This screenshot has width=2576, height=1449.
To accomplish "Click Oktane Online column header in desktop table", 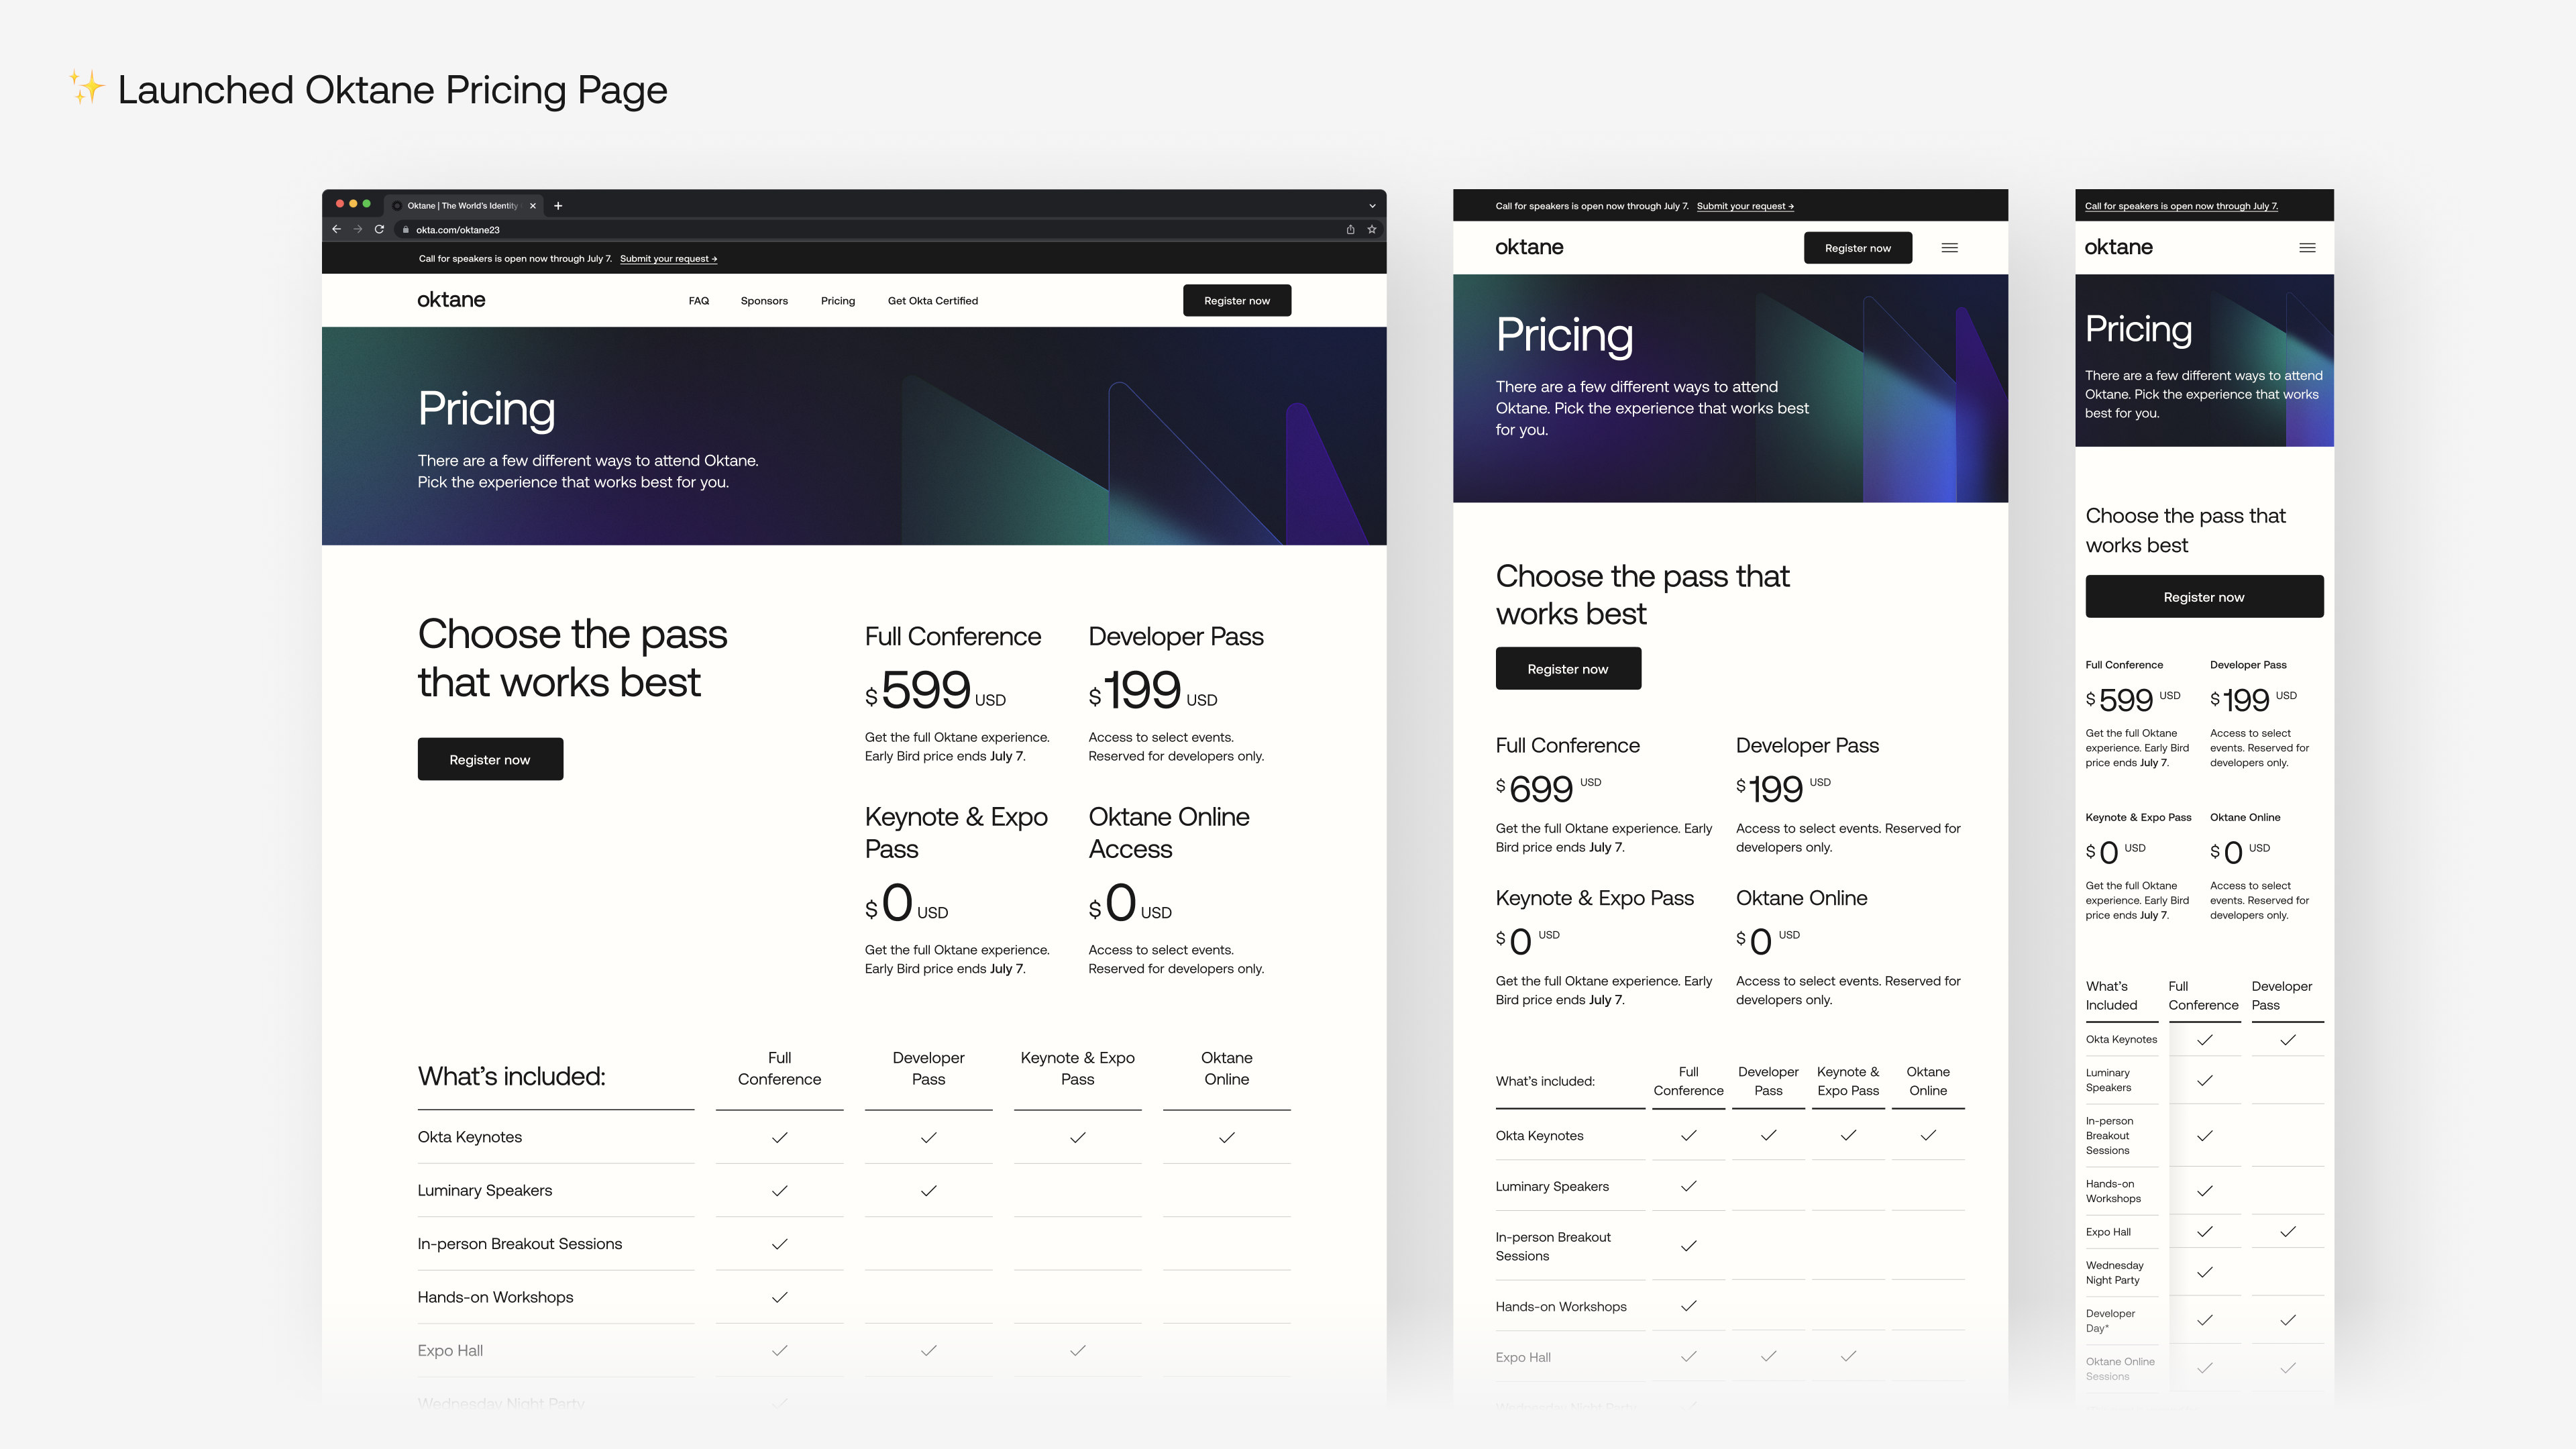I will pyautogui.click(x=1226, y=1068).
